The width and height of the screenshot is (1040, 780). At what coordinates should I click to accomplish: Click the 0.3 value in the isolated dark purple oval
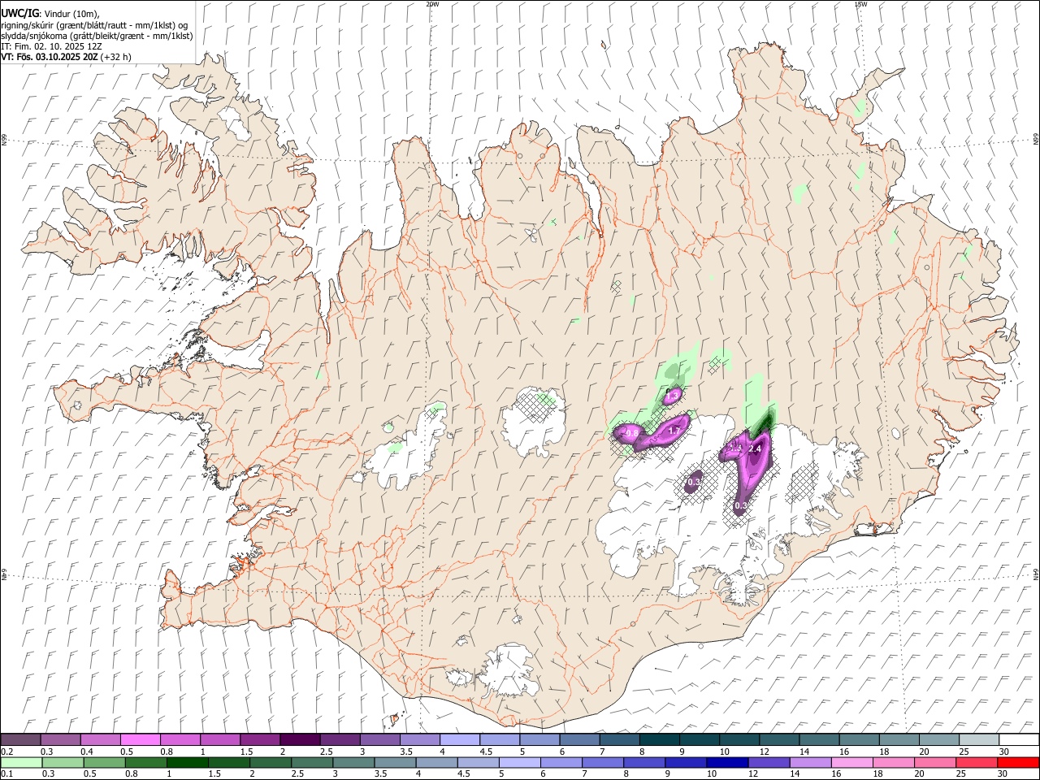pos(694,482)
